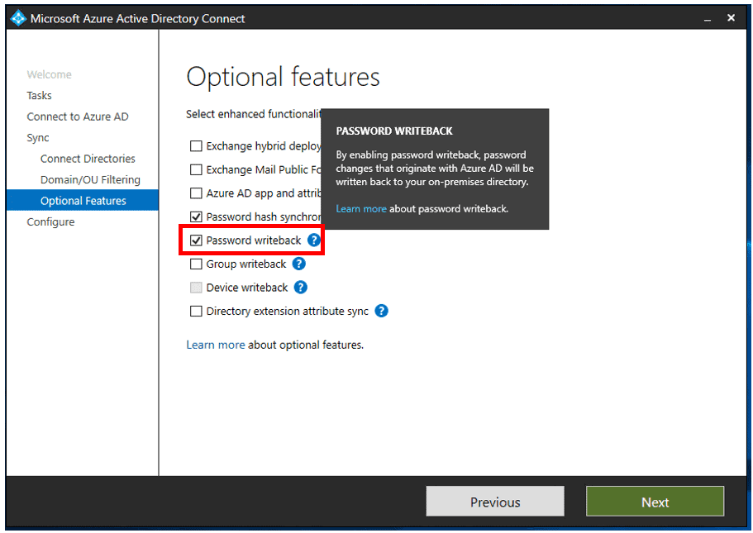Go to the Welcome step in sidebar
753x533 pixels.
tap(49, 74)
